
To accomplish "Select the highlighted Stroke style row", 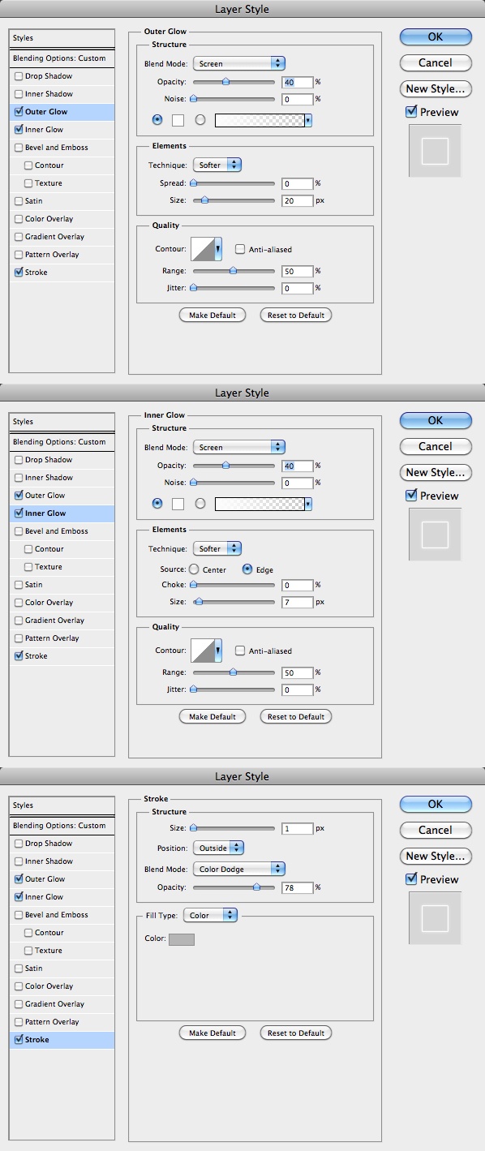I will point(62,1040).
